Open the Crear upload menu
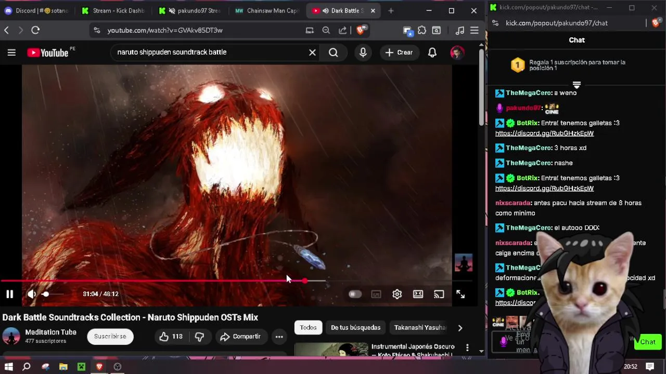Viewport: 666px width, 374px height. tap(399, 52)
